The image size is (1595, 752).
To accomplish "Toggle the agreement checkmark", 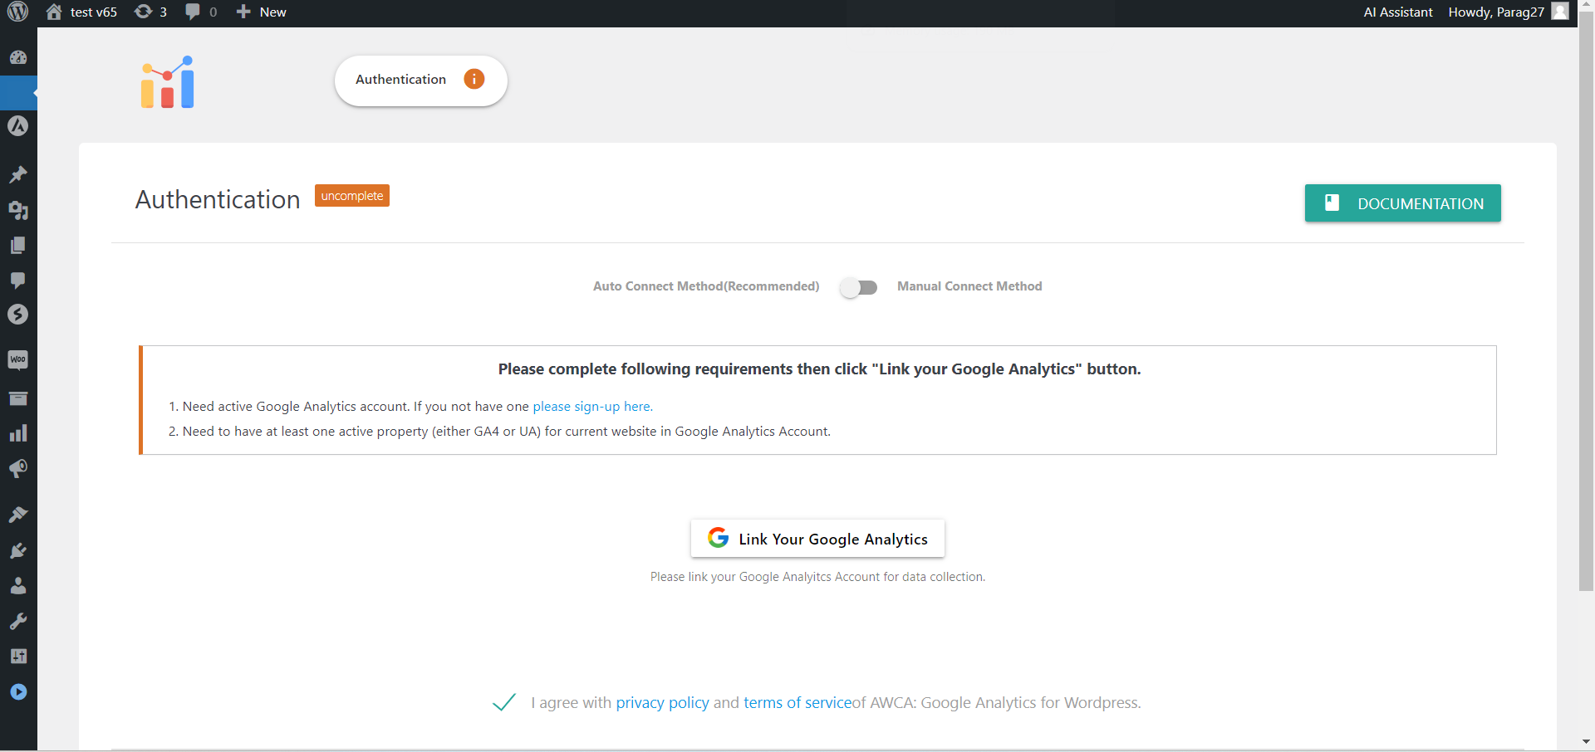I will tap(504, 702).
